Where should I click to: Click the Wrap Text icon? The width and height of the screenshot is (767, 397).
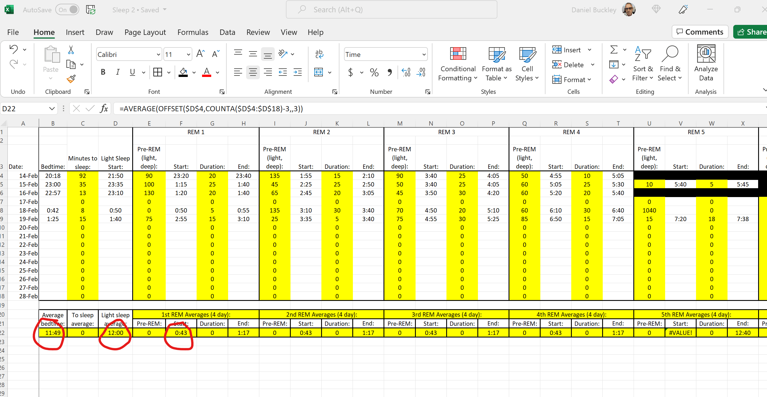coord(319,54)
